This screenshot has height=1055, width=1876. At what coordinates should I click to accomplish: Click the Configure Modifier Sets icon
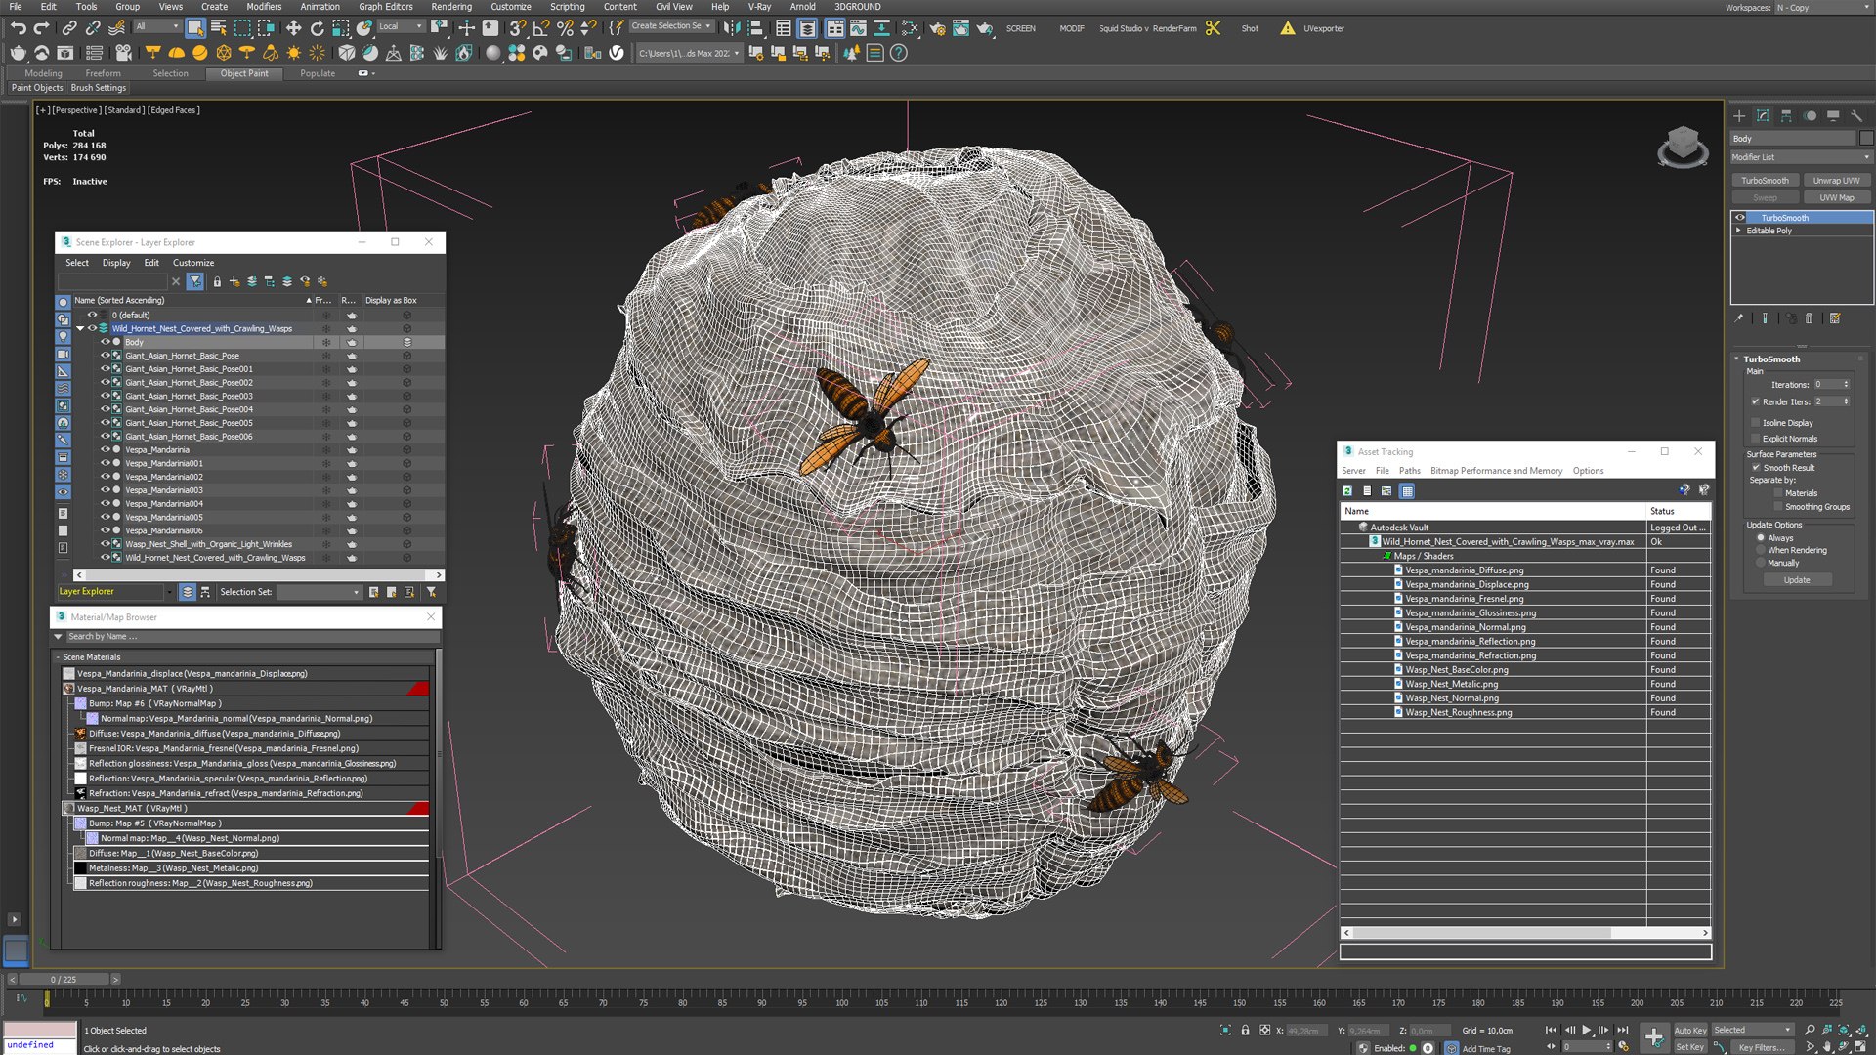(1835, 318)
